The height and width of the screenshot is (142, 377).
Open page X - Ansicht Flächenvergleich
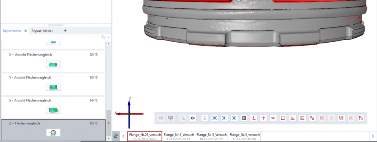click(x=53, y=107)
